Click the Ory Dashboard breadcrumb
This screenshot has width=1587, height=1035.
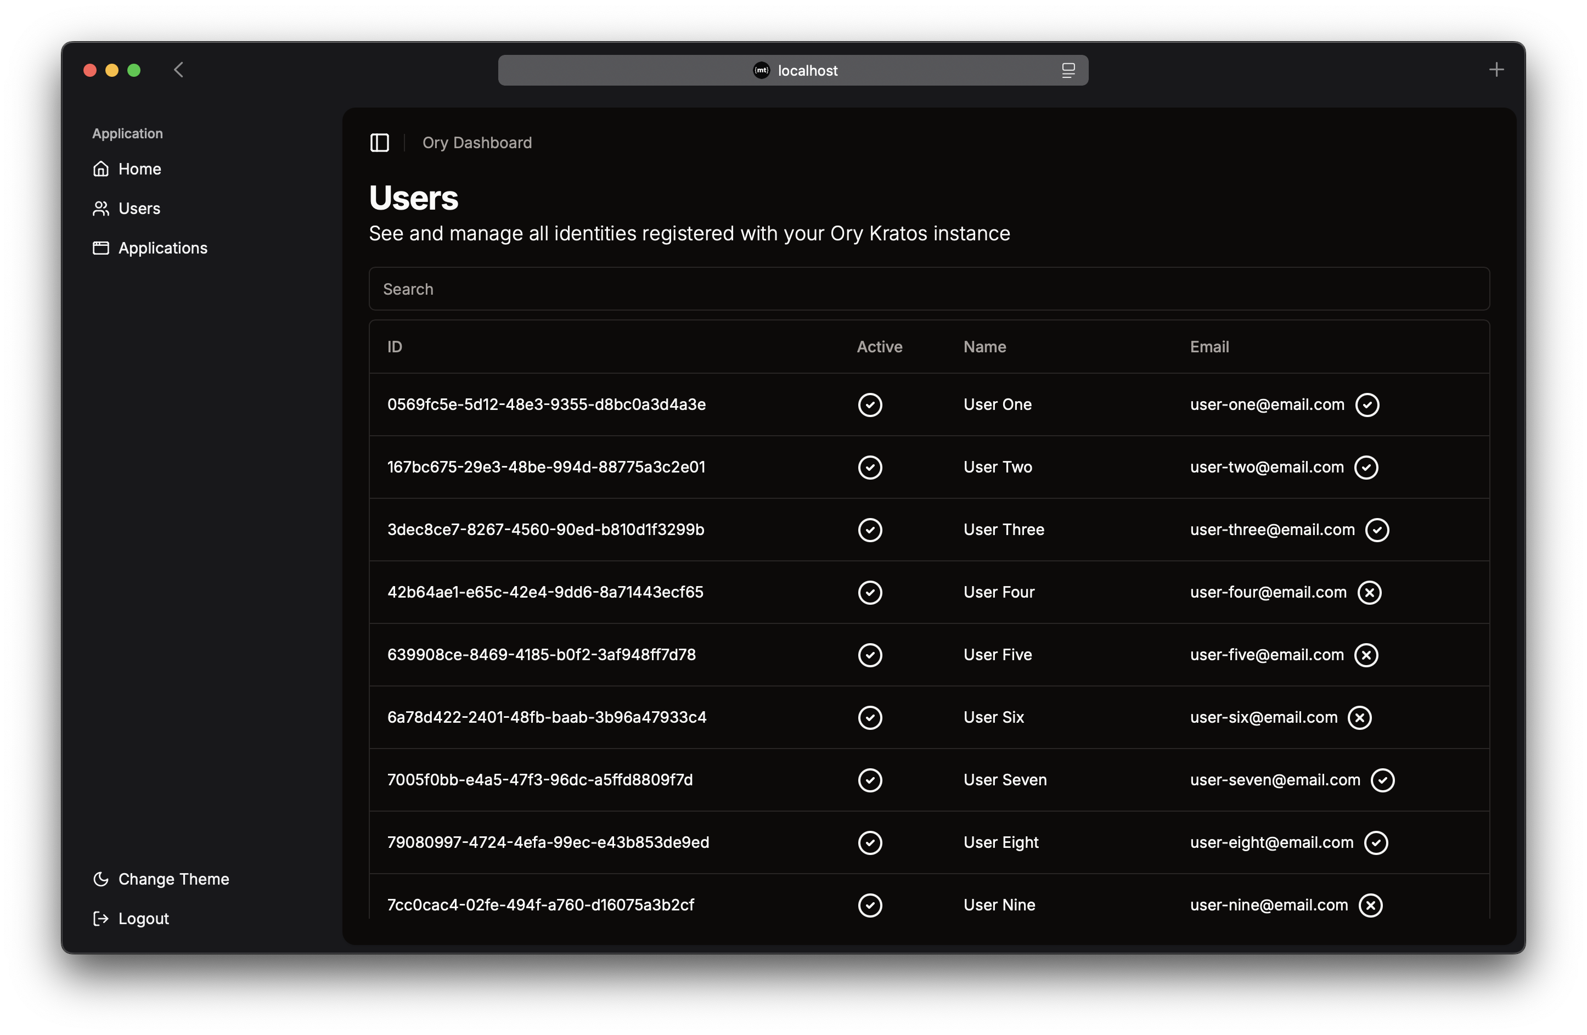477,143
